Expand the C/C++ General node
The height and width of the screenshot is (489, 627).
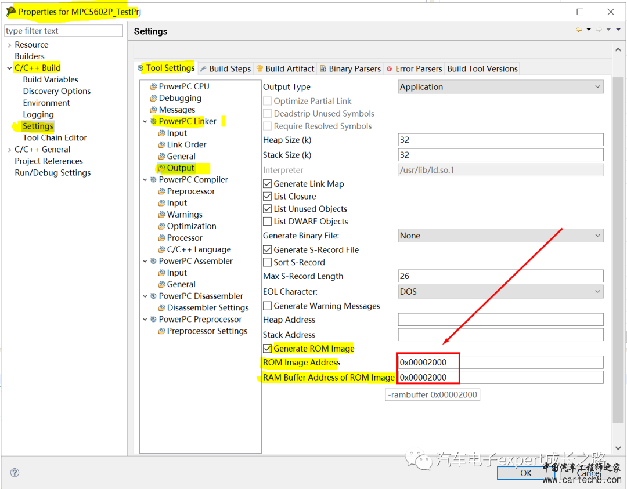[10, 150]
